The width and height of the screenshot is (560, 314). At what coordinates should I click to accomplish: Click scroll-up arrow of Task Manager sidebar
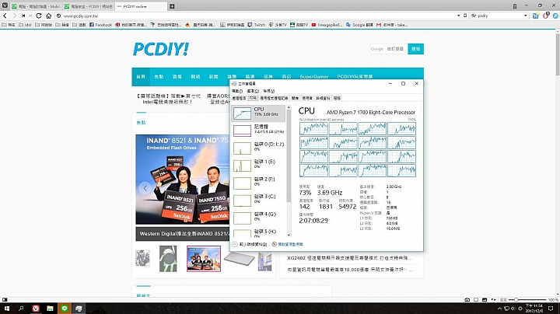[289, 107]
